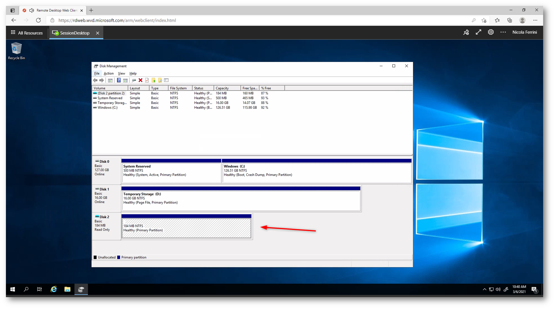Click the Disk Management taskbar icon
Viewport: 555px width, 309px height.
click(x=81, y=289)
